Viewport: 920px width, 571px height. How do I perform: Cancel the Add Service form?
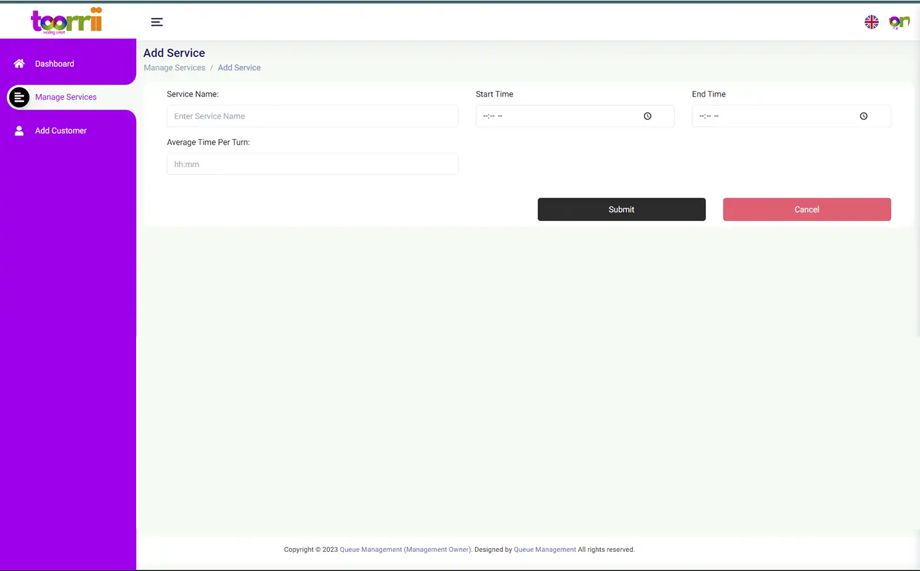click(806, 209)
